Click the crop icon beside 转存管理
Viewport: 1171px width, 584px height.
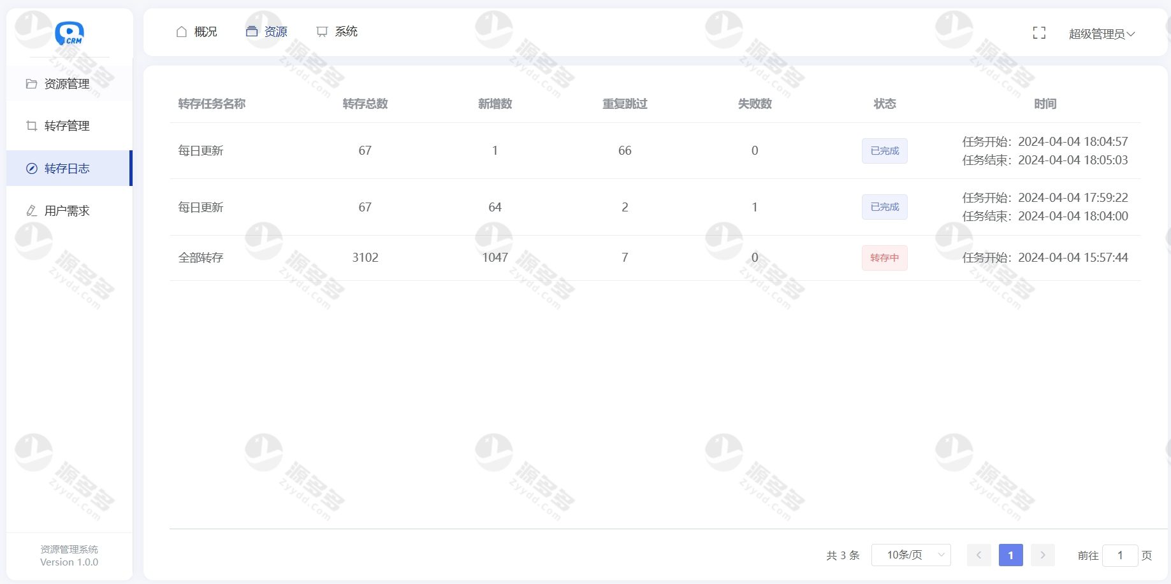point(31,126)
